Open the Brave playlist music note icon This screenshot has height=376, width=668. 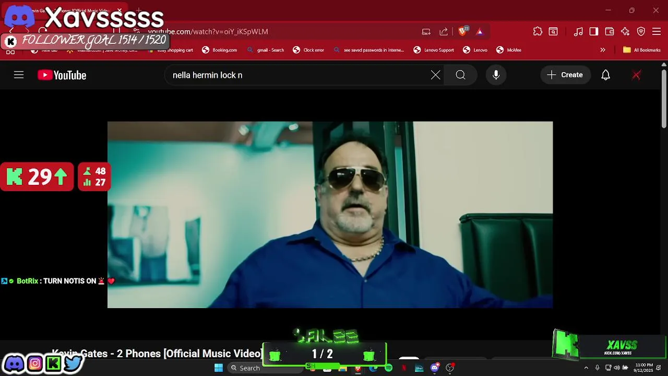pos(578,31)
